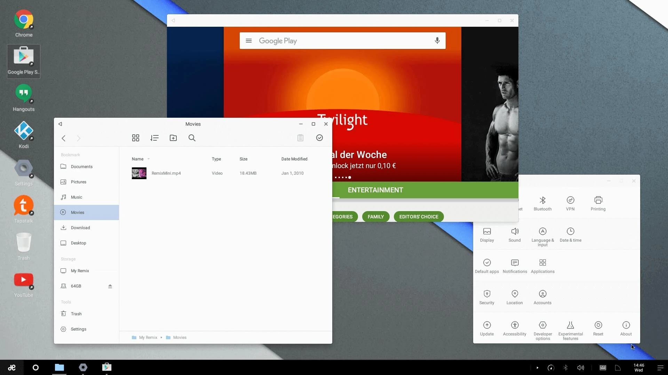
Task: Launch Hangouts from the desktop
Action: [x=24, y=98]
